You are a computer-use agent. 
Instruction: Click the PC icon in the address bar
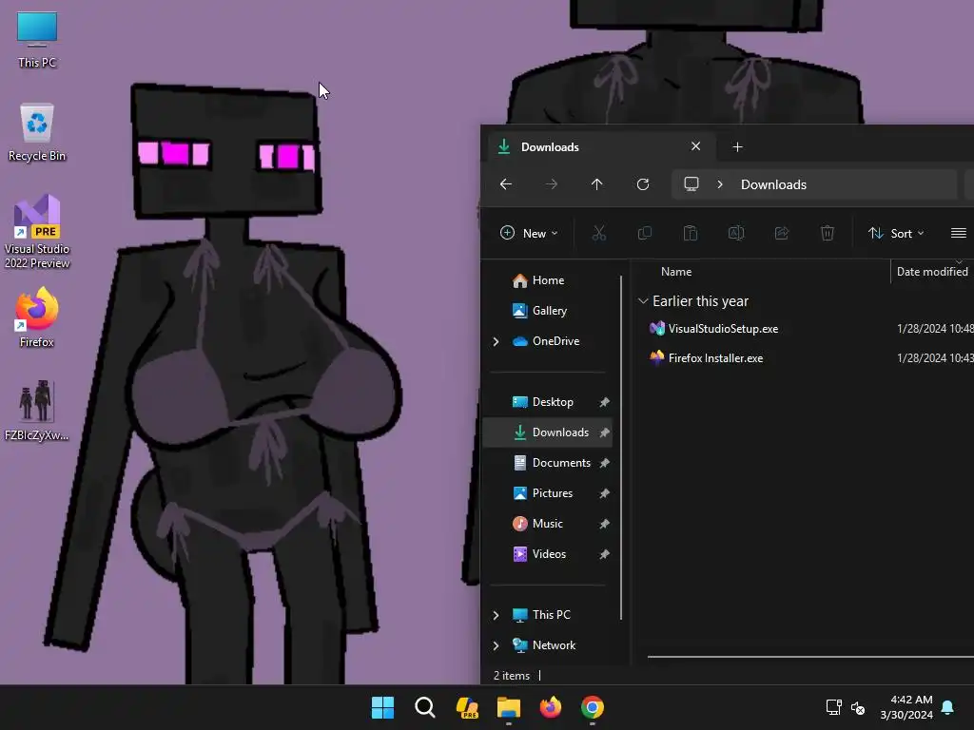click(x=692, y=184)
